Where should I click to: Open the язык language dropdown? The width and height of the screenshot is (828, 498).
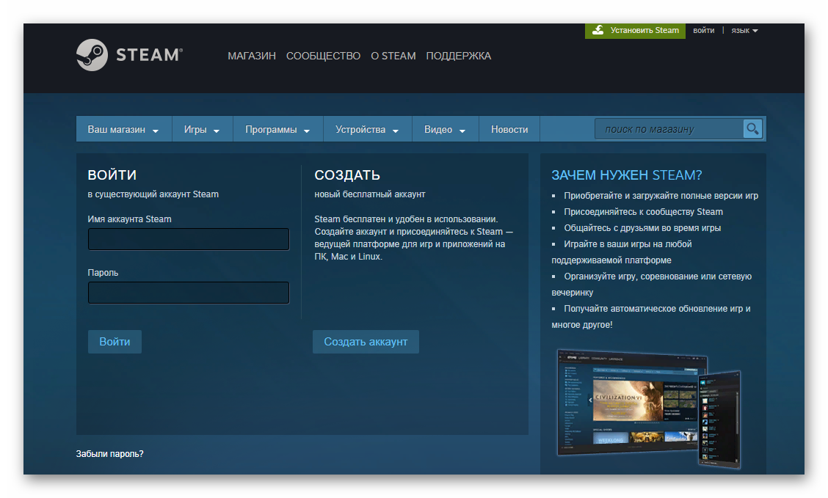click(744, 31)
